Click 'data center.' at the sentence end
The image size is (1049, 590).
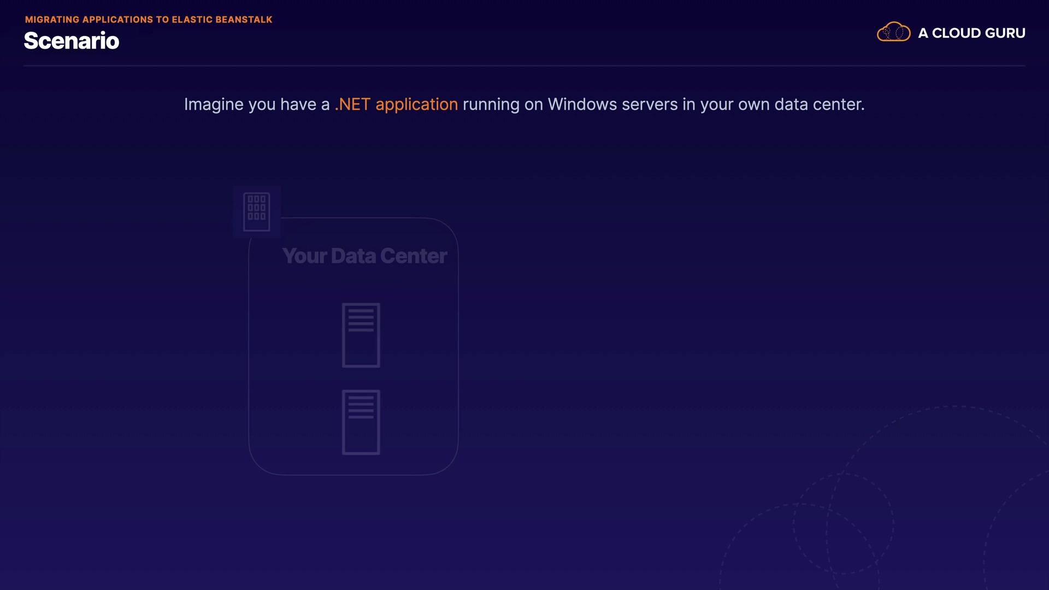(819, 104)
